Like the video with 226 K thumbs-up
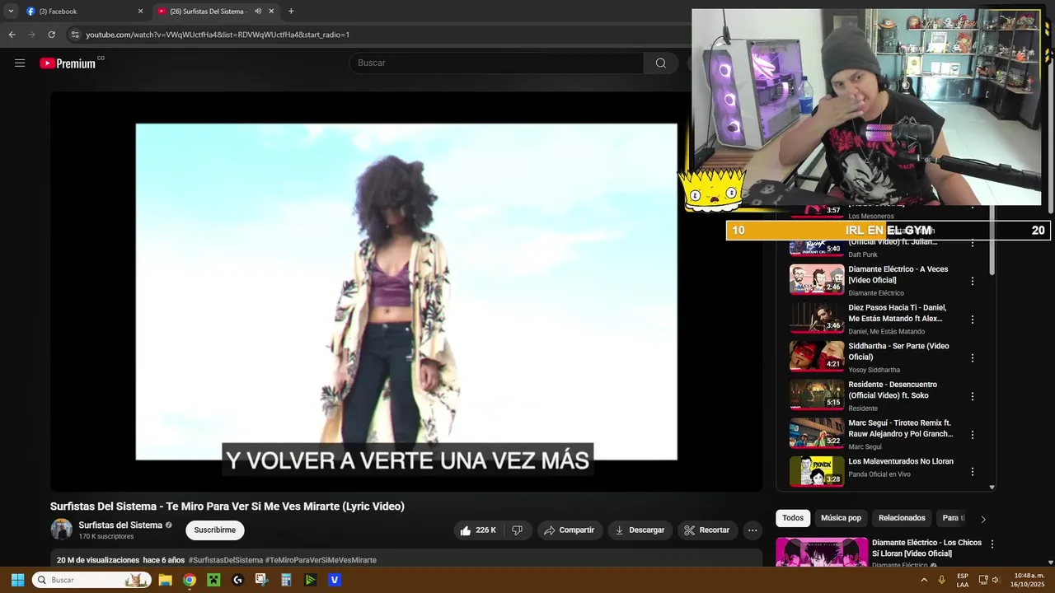 (479, 530)
